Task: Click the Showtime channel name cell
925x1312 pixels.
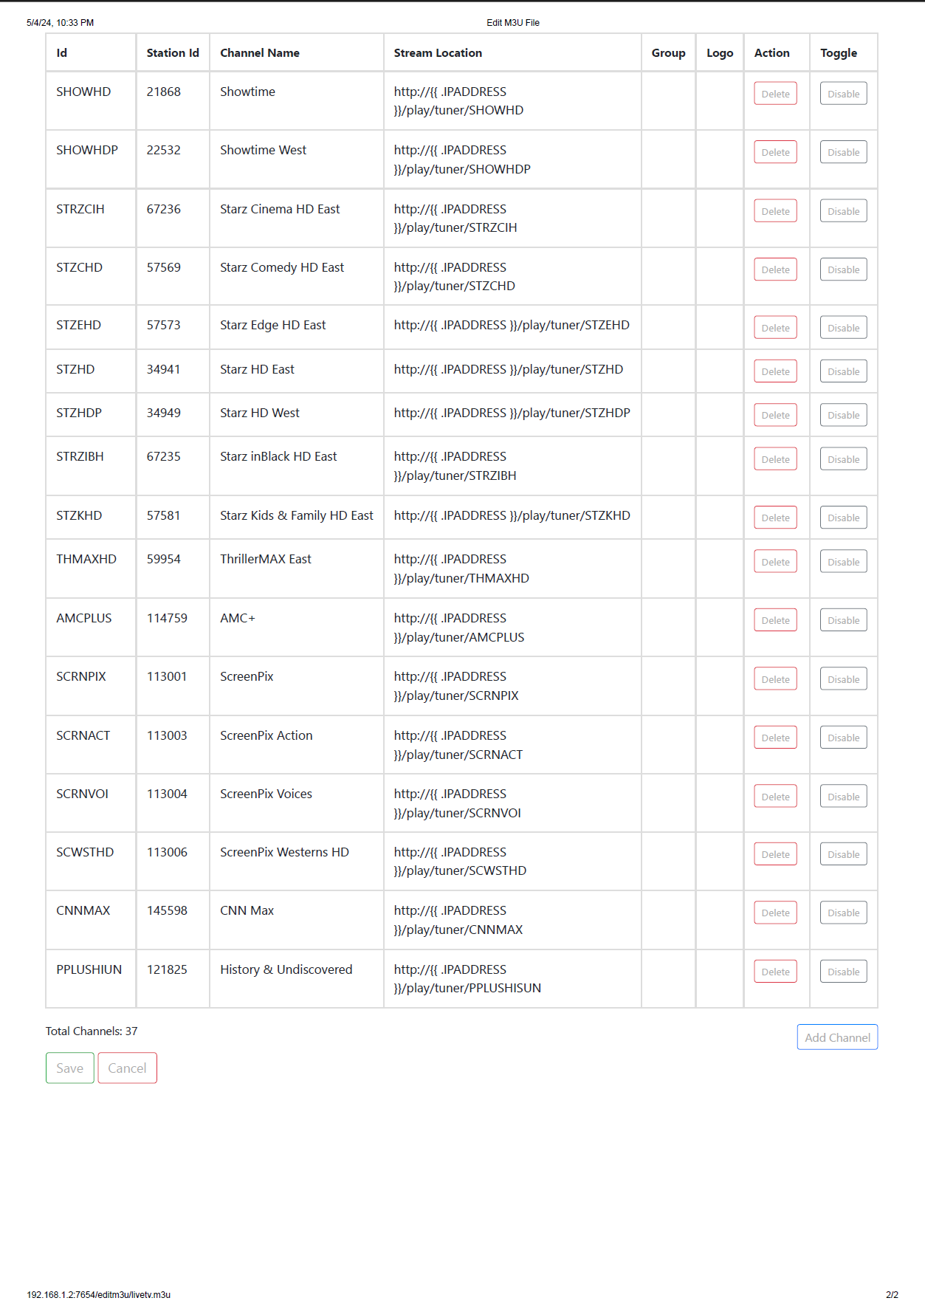Action: click(247, 92)
